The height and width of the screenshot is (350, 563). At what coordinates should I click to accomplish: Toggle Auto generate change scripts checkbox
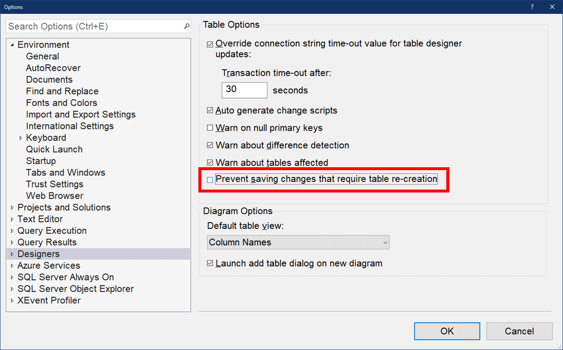click(210, 111)
